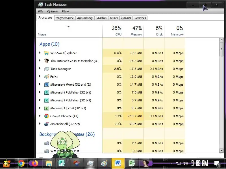Image resolution: width=226 pixels, height=169 pixels.
Task: Open Google Chrome from the taskbar
Action: pos(21,163)
